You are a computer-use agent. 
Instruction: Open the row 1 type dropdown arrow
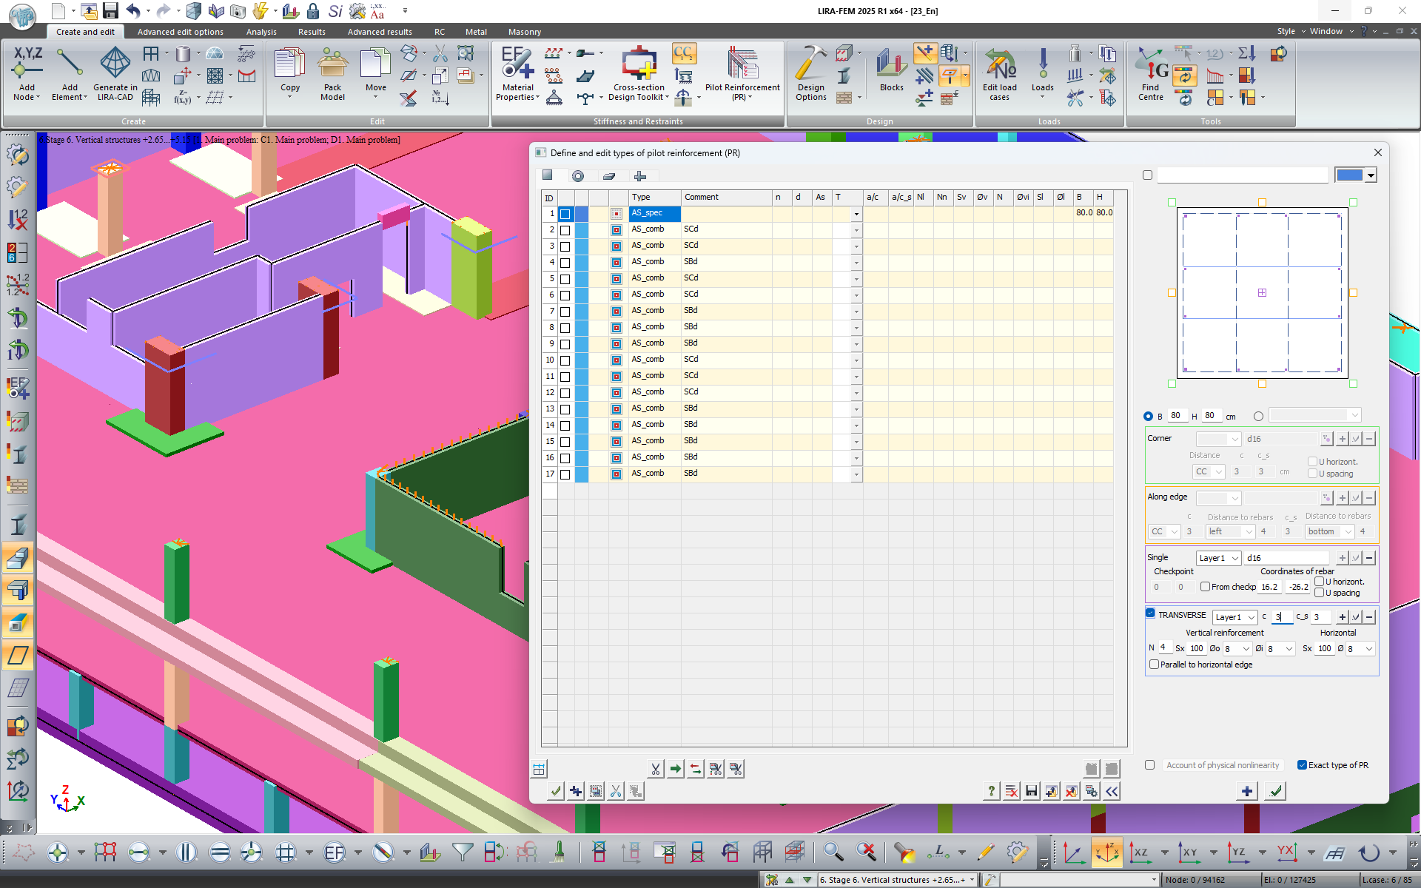tap(856, 214)
